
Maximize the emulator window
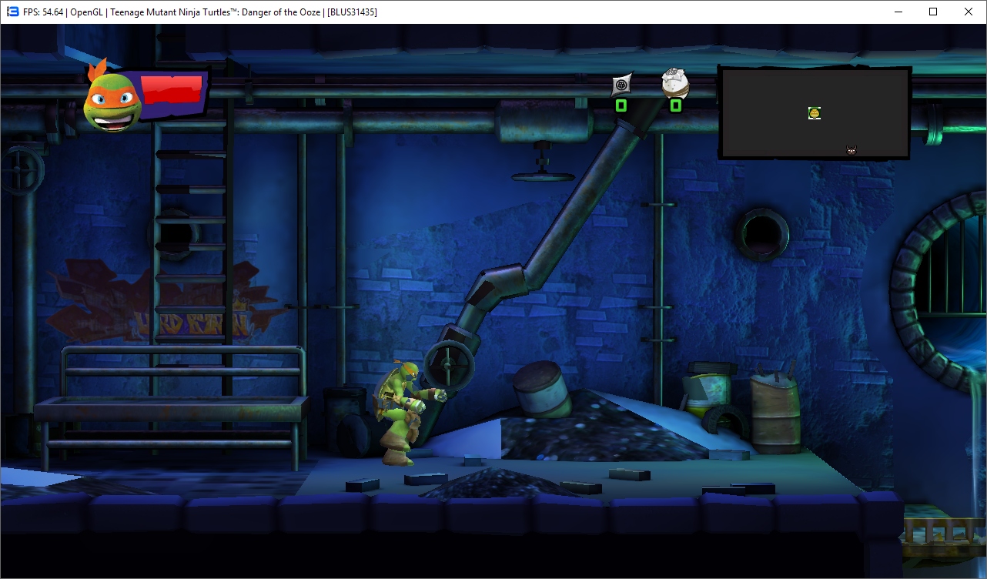933,12
